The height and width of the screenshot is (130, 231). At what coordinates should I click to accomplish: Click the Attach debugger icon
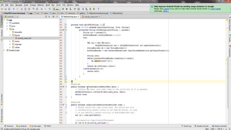(x=71, y=9)
